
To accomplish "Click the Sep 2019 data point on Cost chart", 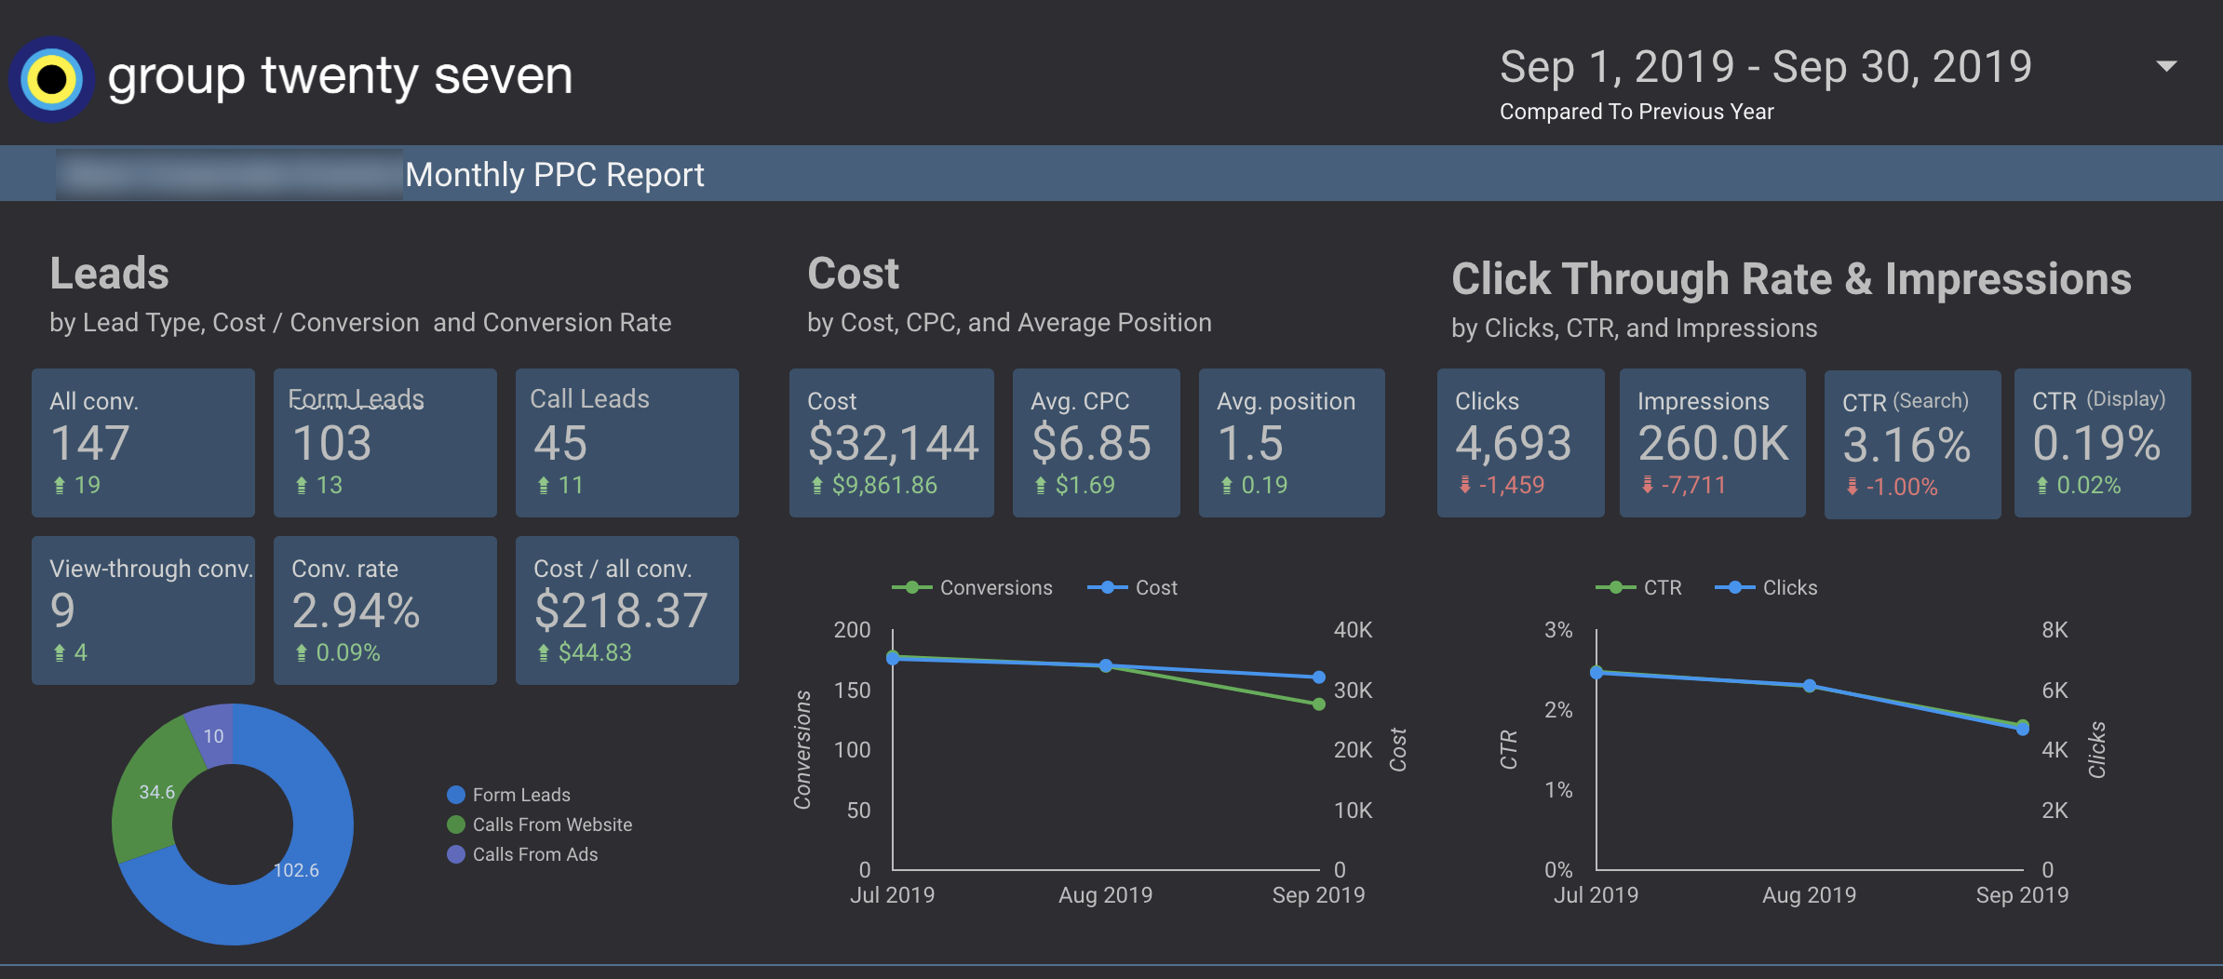I will 1320,677.
